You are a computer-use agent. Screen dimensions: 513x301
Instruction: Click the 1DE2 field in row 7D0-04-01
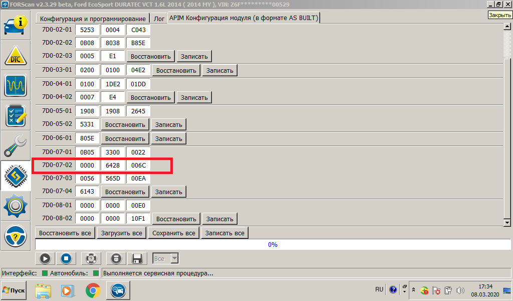113,84
